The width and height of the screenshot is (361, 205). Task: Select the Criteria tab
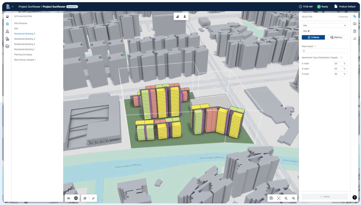tap(313, 37)
